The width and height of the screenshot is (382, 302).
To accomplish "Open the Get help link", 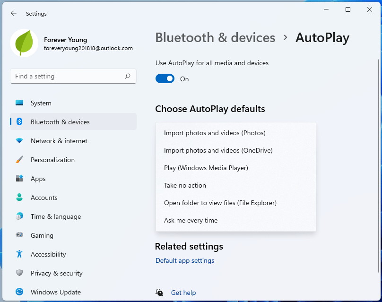I will 183,293.
